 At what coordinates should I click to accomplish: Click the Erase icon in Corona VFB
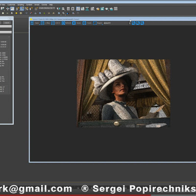74,23
